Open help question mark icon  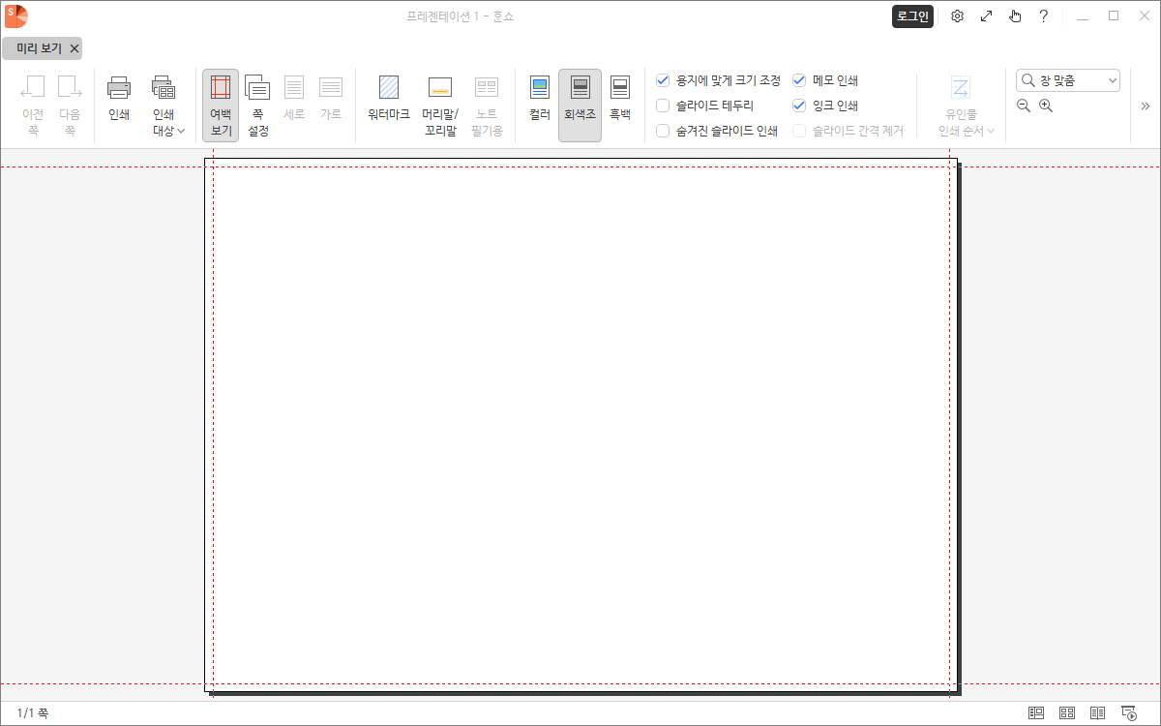pyautogui.click(x=1044, y=16)
